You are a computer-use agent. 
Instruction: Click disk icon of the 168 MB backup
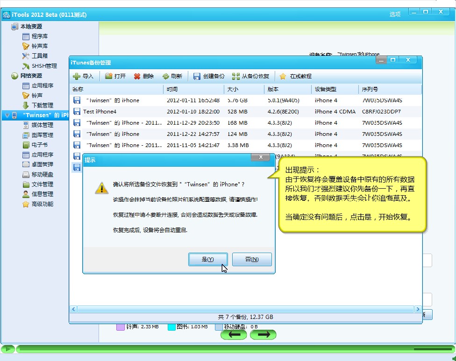pyautogui.click(x=77, y=123)
